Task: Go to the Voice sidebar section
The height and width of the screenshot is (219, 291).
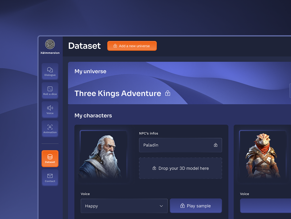Action: [50, 110]
